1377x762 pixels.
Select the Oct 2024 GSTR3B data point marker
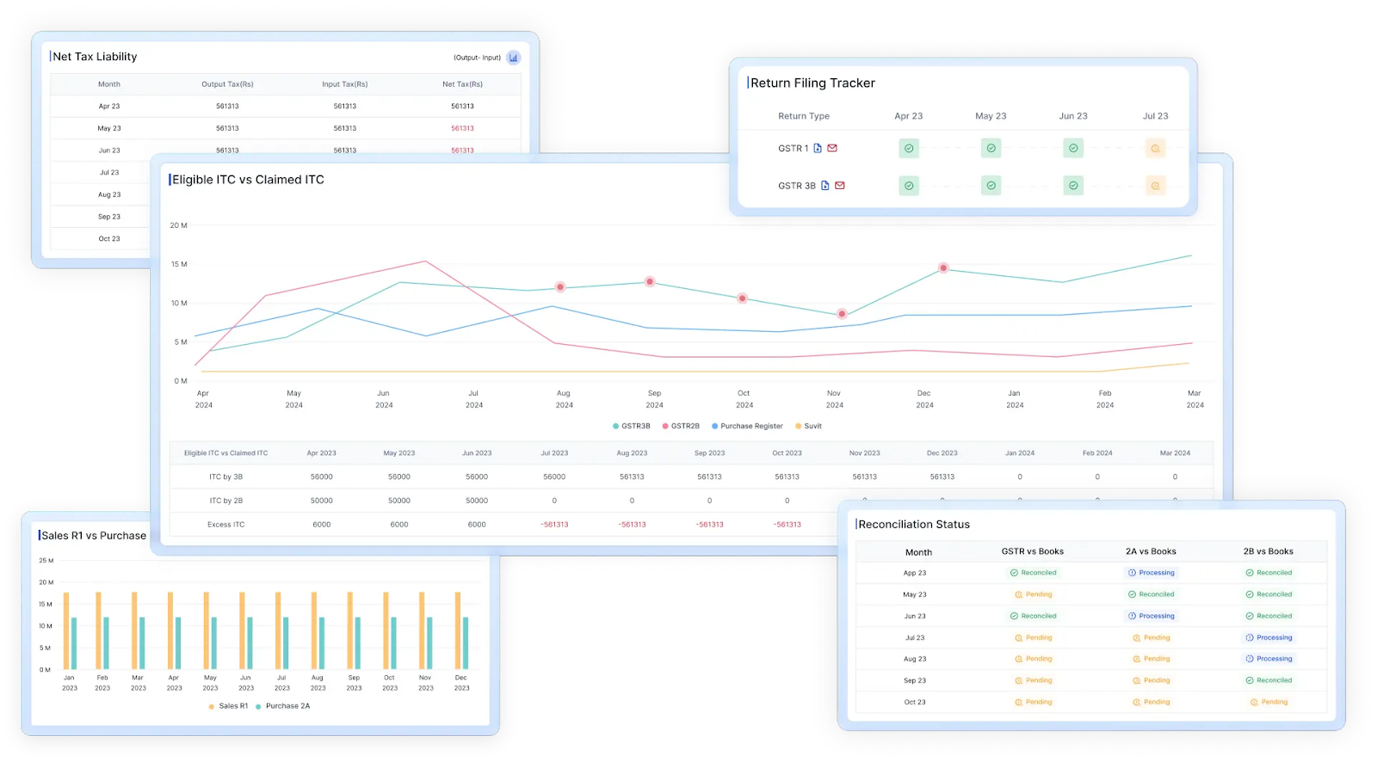742,298
